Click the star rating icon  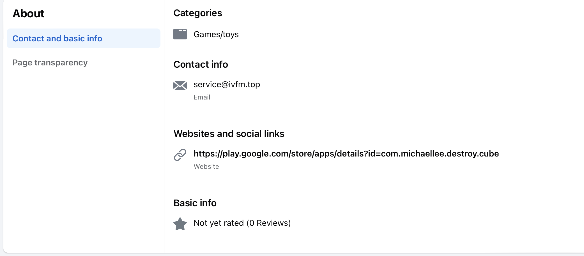(180, 224)
